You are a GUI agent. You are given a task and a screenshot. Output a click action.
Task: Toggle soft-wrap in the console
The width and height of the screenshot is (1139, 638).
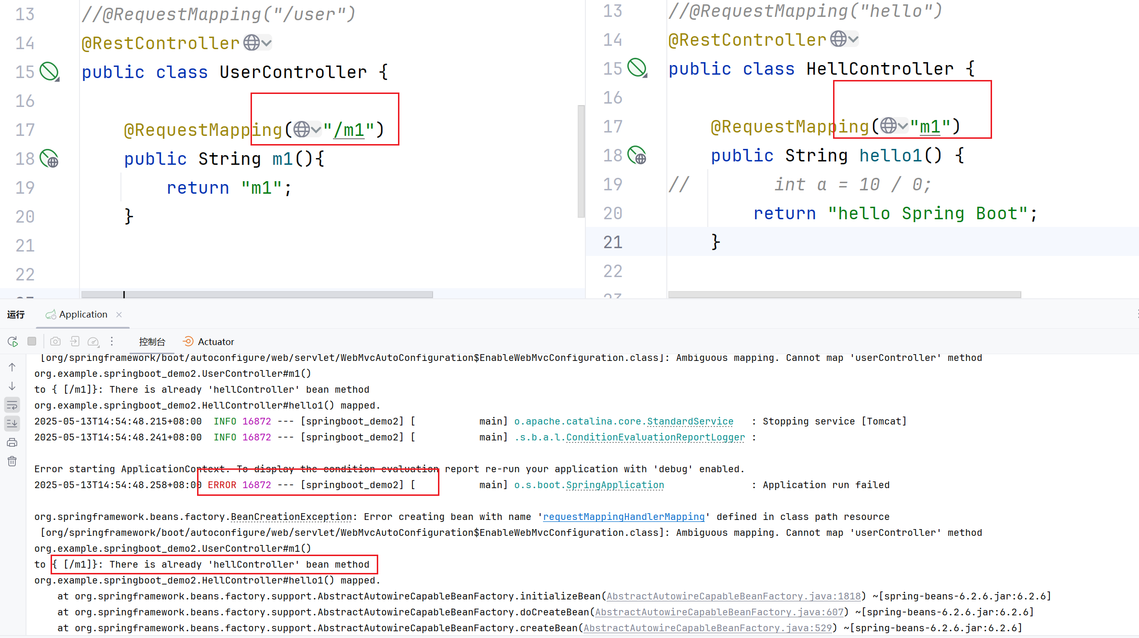click(12, 405)
